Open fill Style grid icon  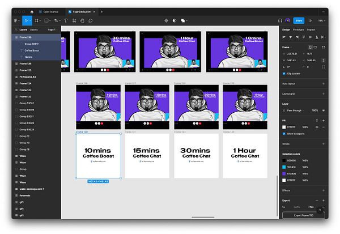tap(317, 120)
